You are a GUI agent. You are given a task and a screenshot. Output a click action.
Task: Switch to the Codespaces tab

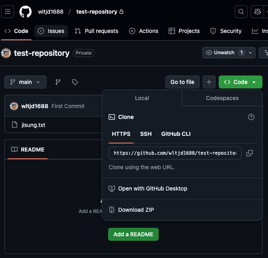point(222,98)
